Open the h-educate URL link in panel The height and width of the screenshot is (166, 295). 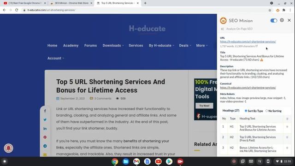(248, 41)
